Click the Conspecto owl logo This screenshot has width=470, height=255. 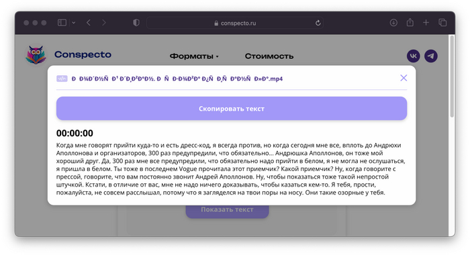click(x=36, y=55)
